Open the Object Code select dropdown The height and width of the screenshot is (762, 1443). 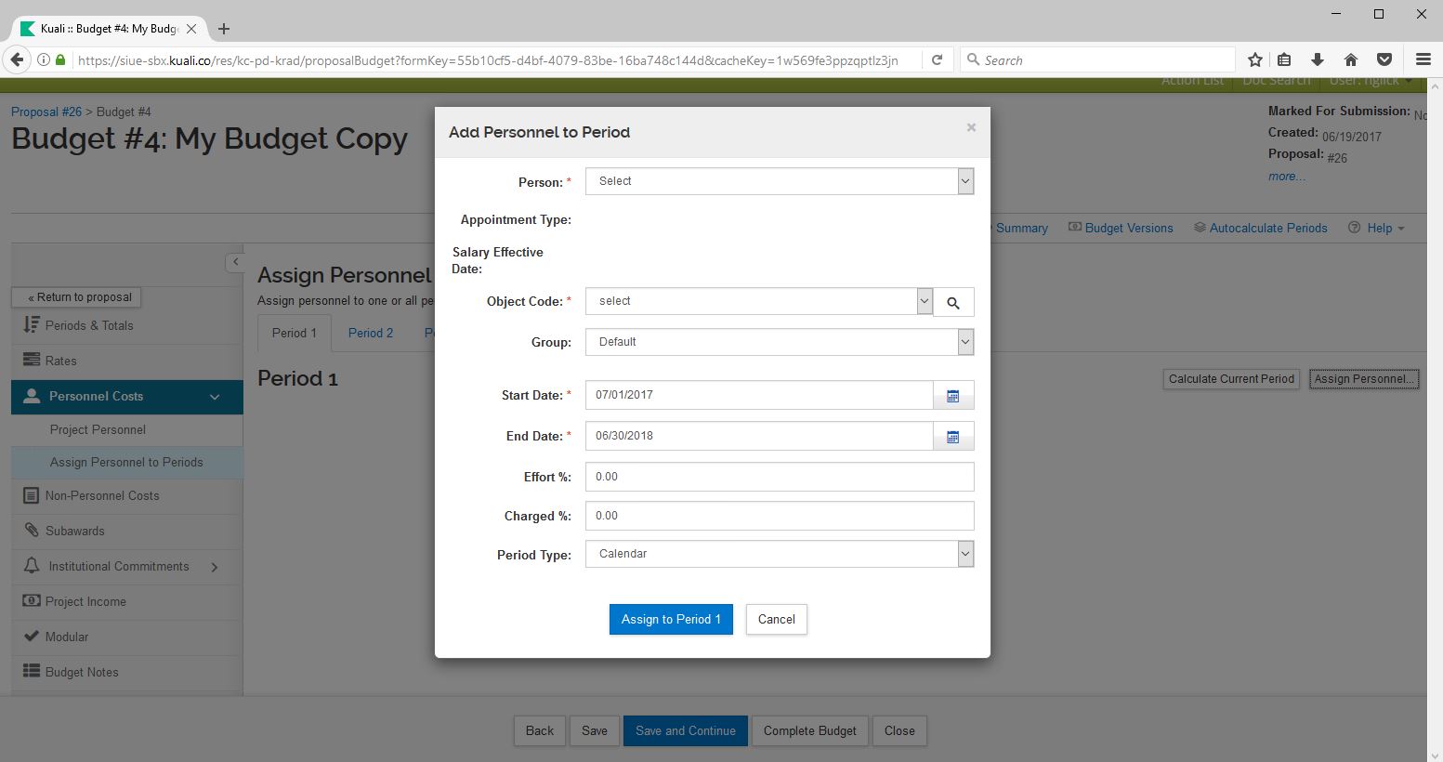pyautogui.click(x=758, y=301)
